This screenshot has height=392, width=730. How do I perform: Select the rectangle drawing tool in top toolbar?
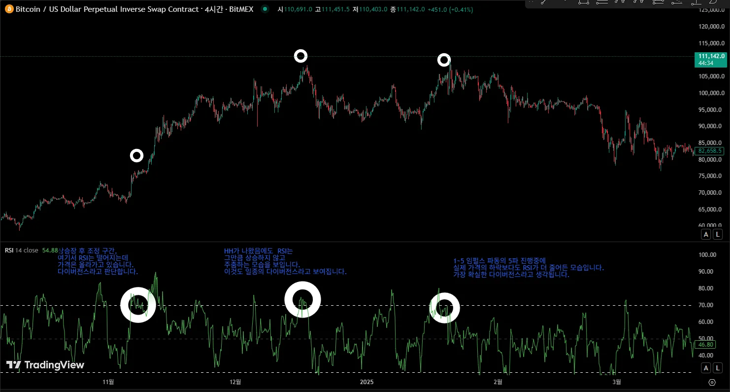(x=584, y=2)
